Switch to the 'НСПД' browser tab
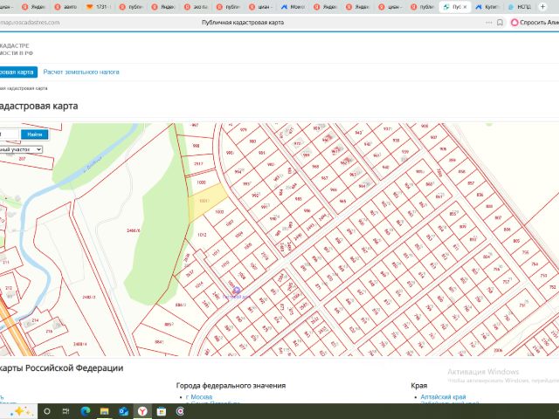 click(520, 7)
